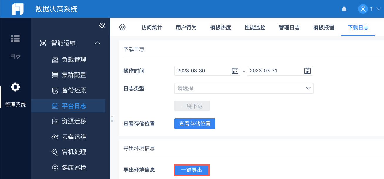The height and width of the screenshot is (179, 384).
Task: Open the 日志类型 dropdown
Action: (244, 88)
